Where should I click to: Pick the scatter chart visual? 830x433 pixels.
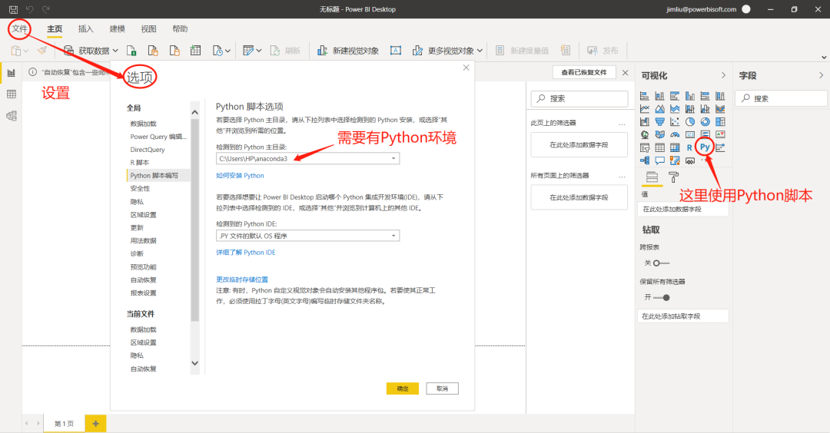(675, 121)
